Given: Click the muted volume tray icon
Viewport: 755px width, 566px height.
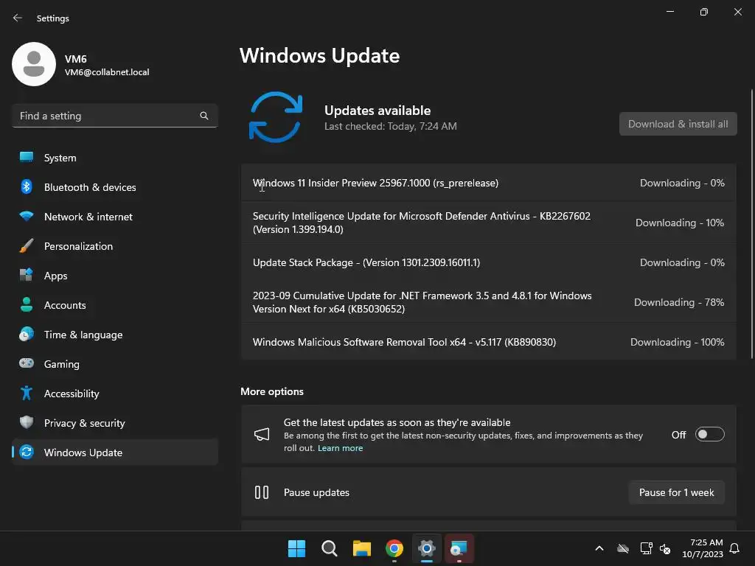Looking at the screenshot, I should [665, 548].
